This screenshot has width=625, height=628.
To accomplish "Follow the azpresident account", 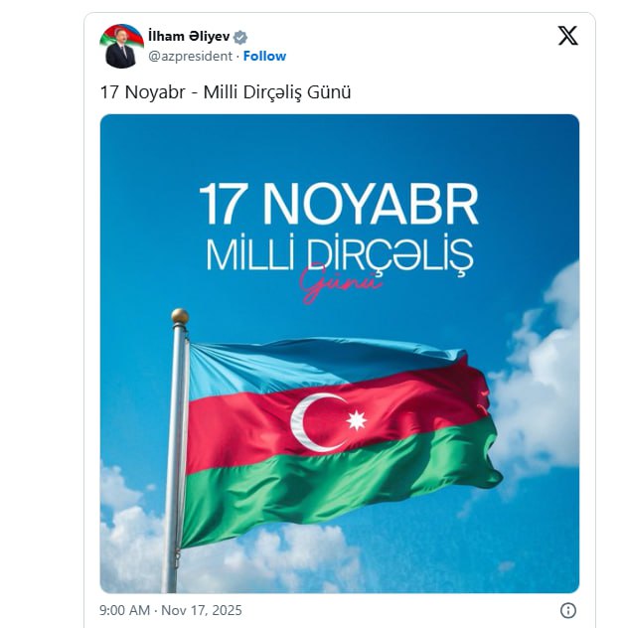I will click(x=264, y=57).
